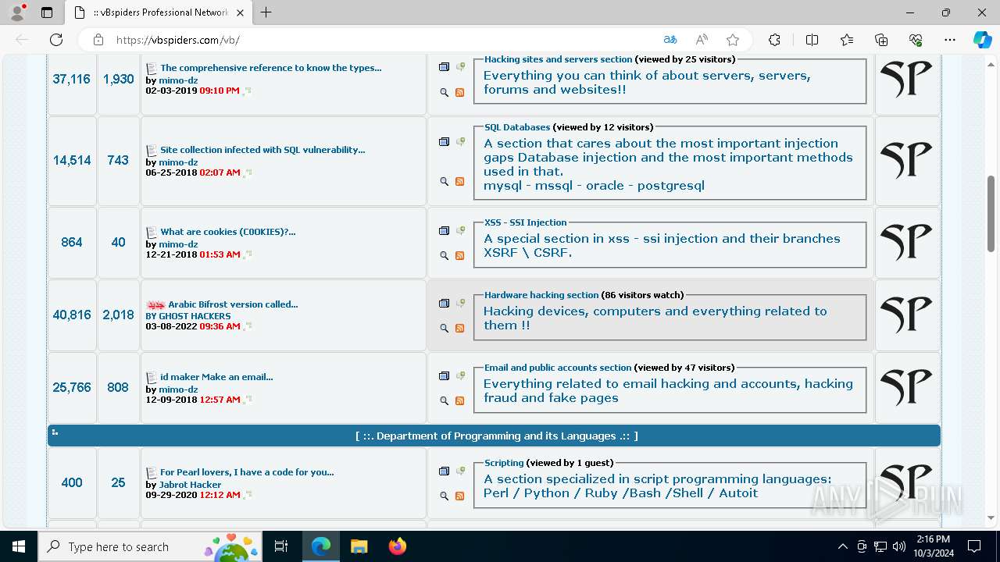Image resolution: width=1000 pixels, height=562 pixels.
Task: Open the tab actions menu
Action: click(x=47, y=12)
